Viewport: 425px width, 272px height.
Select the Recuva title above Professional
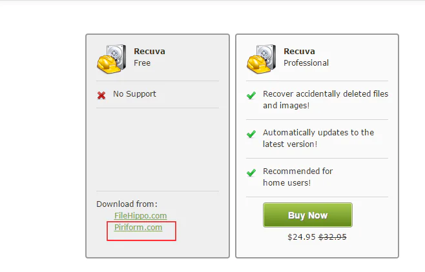[x=298, y=52]
